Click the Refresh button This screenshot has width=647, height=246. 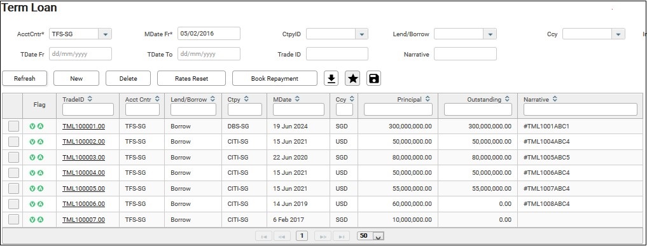pyautogui.click(x=24, y=78)
